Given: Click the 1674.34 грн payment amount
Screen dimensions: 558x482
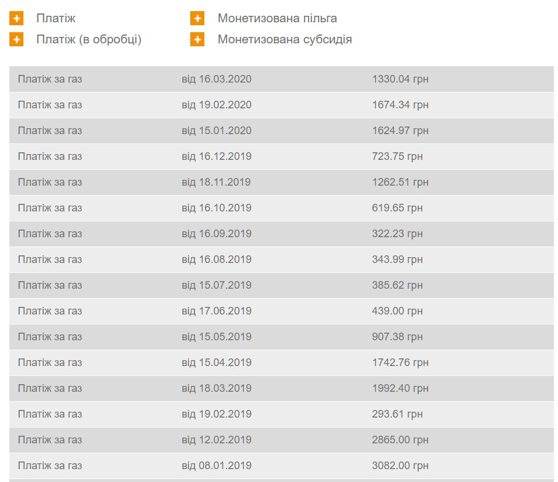Looking at the screenshot, I should click(x=400, y=105).
